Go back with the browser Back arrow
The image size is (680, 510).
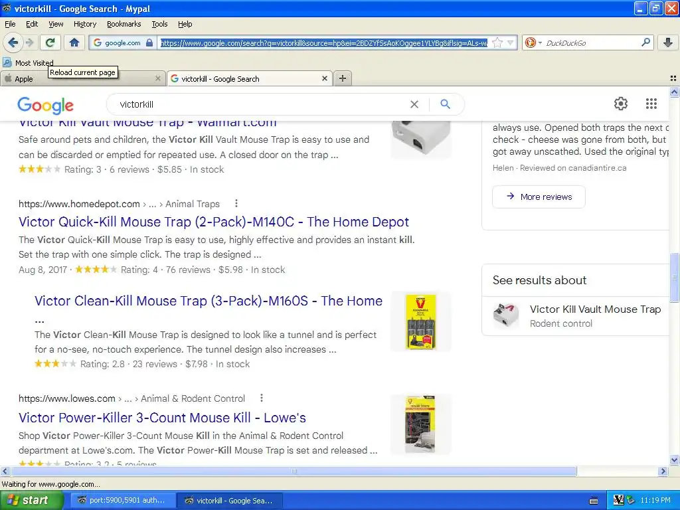click(x=13, y=42)
